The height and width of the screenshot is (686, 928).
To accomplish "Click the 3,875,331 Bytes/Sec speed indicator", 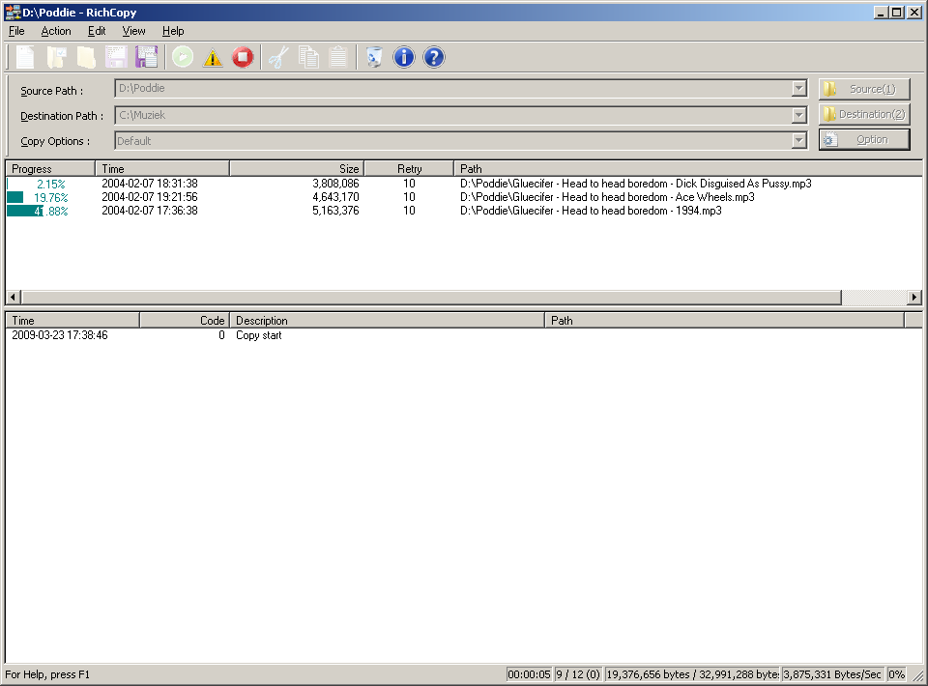I will click(832, 674).
